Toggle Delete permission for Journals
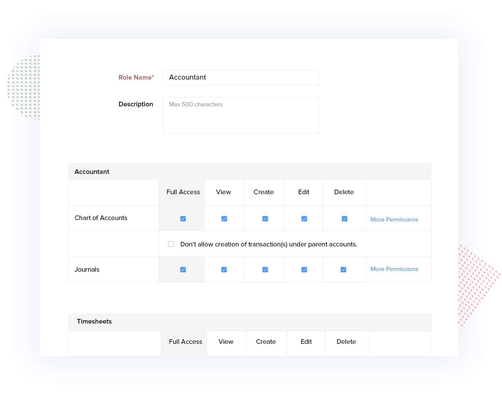502x397 pixels. [344, 269]
